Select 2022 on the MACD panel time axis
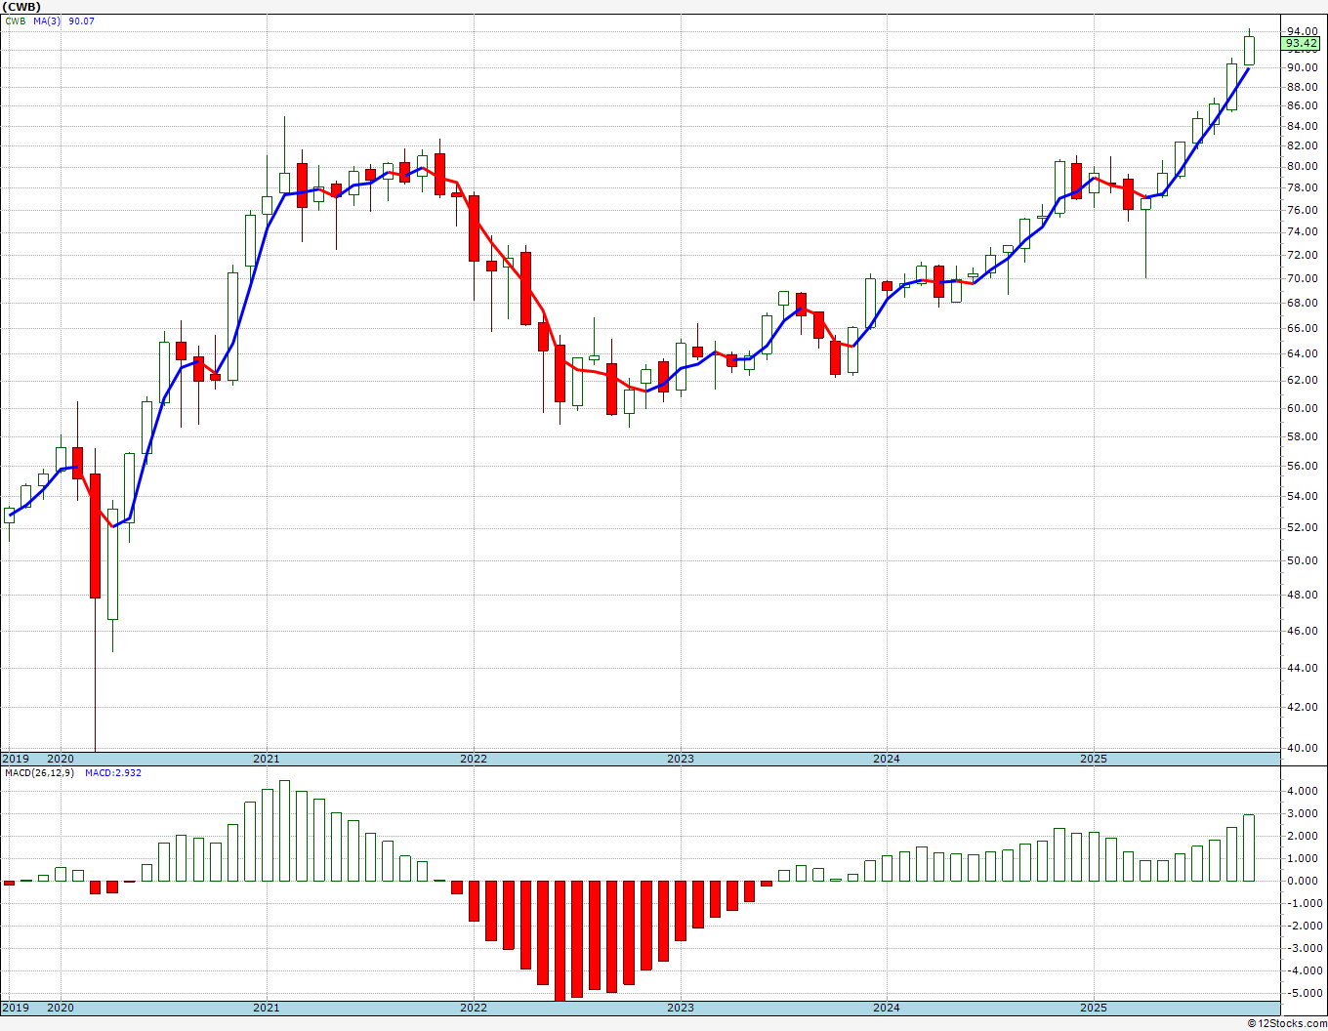This screenshot has height=1031, width=1328. coord(474,1008)
